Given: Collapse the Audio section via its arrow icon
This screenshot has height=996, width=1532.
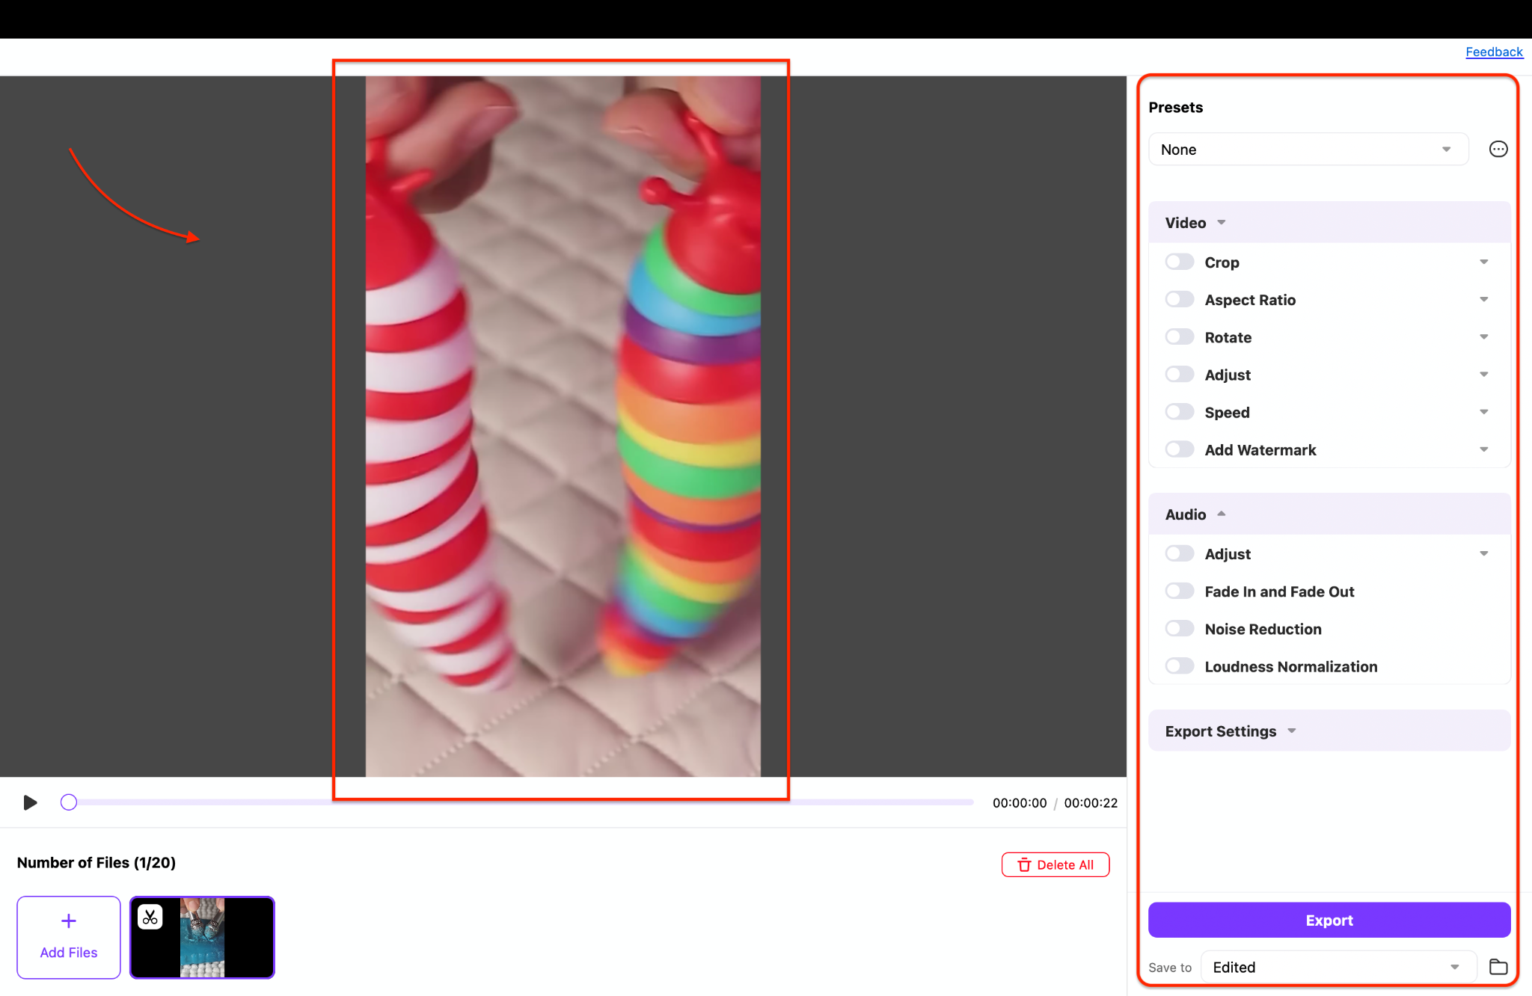Looking at the screenshot, I should pyautogui.click(x=1222, y=514).
